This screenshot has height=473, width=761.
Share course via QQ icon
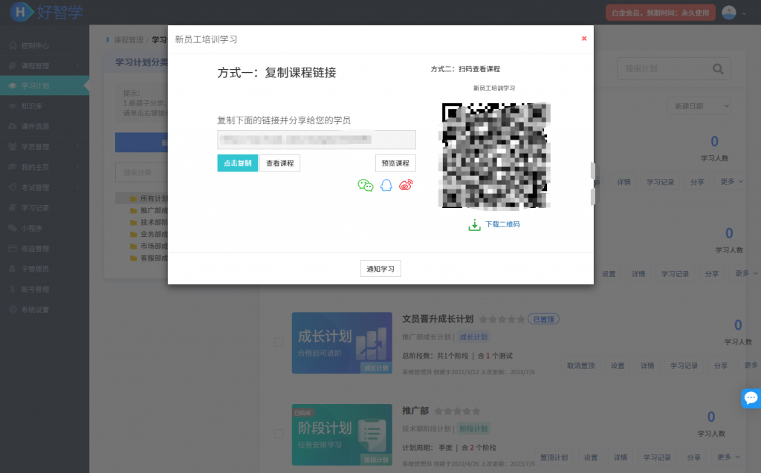pos(386,185)
